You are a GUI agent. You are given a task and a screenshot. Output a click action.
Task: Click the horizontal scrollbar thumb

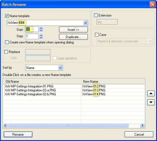point(68,125)
